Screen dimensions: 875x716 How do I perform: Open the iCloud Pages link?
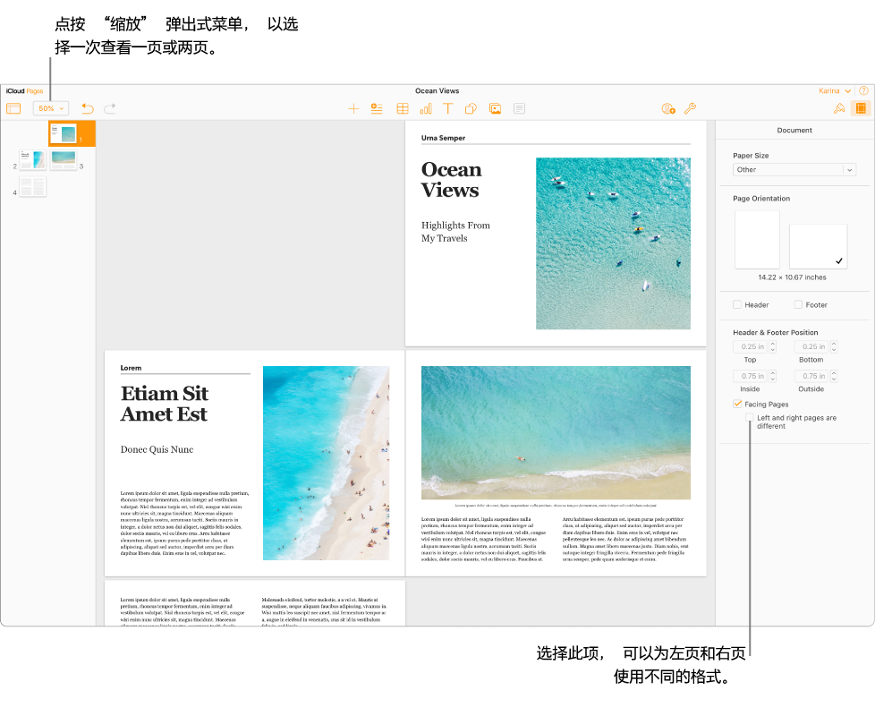coord(24,91)
